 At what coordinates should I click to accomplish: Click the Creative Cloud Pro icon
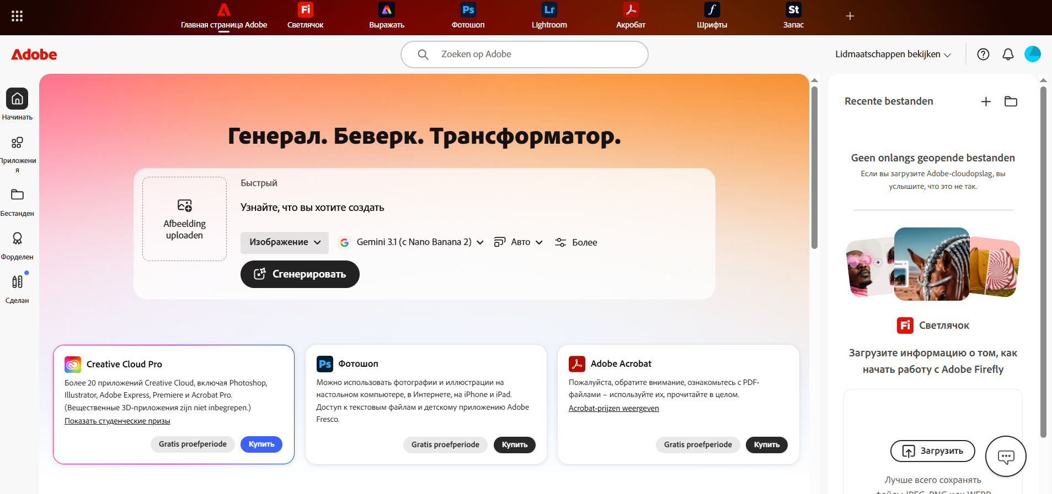(x=73, y=365)
